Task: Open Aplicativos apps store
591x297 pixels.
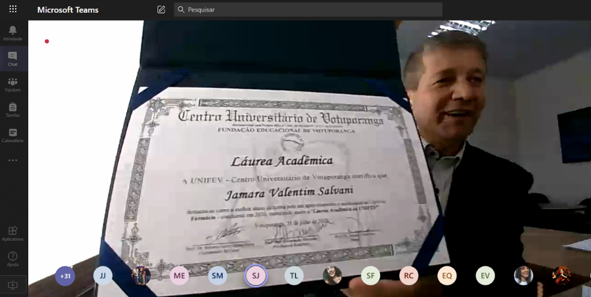Action: pyautogui.click(x=13, y=234)
